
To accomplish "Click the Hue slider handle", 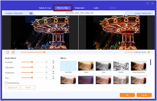I will pyautogui.click(x=32, y=78).
